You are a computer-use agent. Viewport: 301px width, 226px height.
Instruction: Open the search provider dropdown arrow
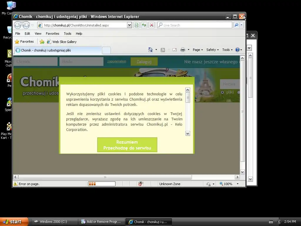(x=242, y=25)
